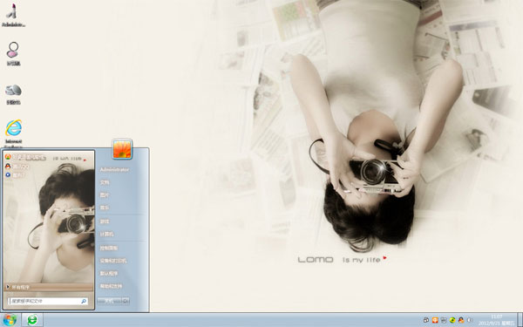Expand All Programs (所有程序) list
The height and width of the screenshot is (327, 523).
click(49, 287)
